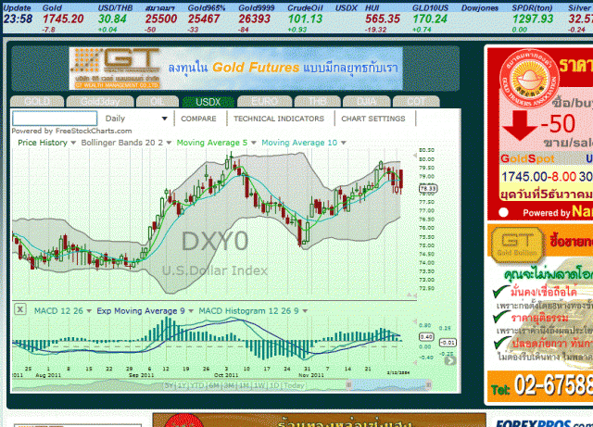Set chart range to 6M
The image size is (593, 427).
tap(214, 385)
